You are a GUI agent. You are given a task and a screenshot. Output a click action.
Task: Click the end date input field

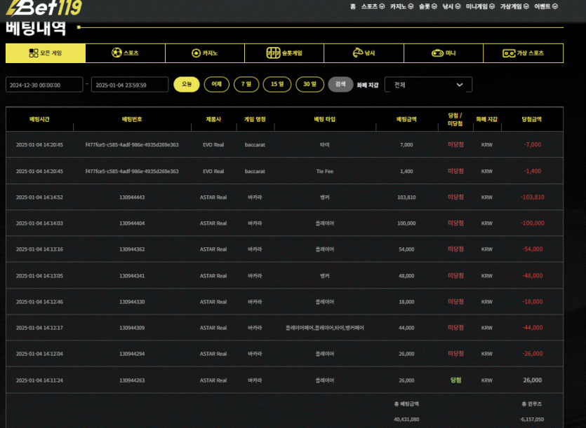130,85
